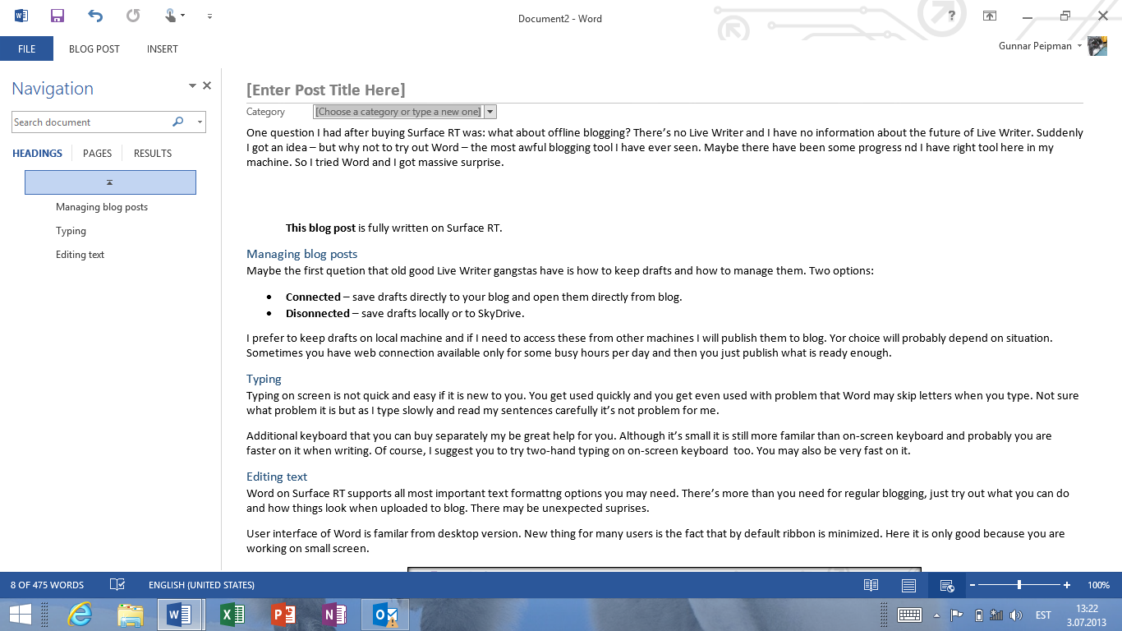Open zoom dialog via 100% level
The height and width of the screenshot is (631, 1122).
pyautogui.click(x=1098, y=585)
